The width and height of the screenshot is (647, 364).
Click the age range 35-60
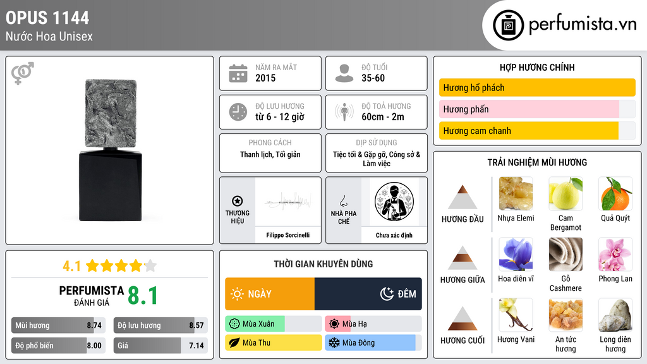(373, 78)
